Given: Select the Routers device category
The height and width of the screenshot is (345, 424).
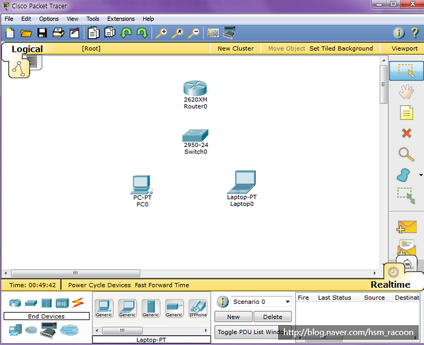Looking at the screenshot, I should point(15,303).
